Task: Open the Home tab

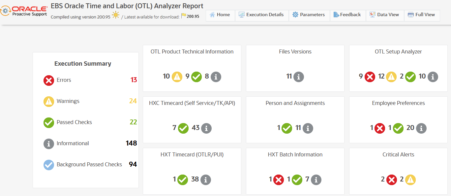Action: point(220,15)
